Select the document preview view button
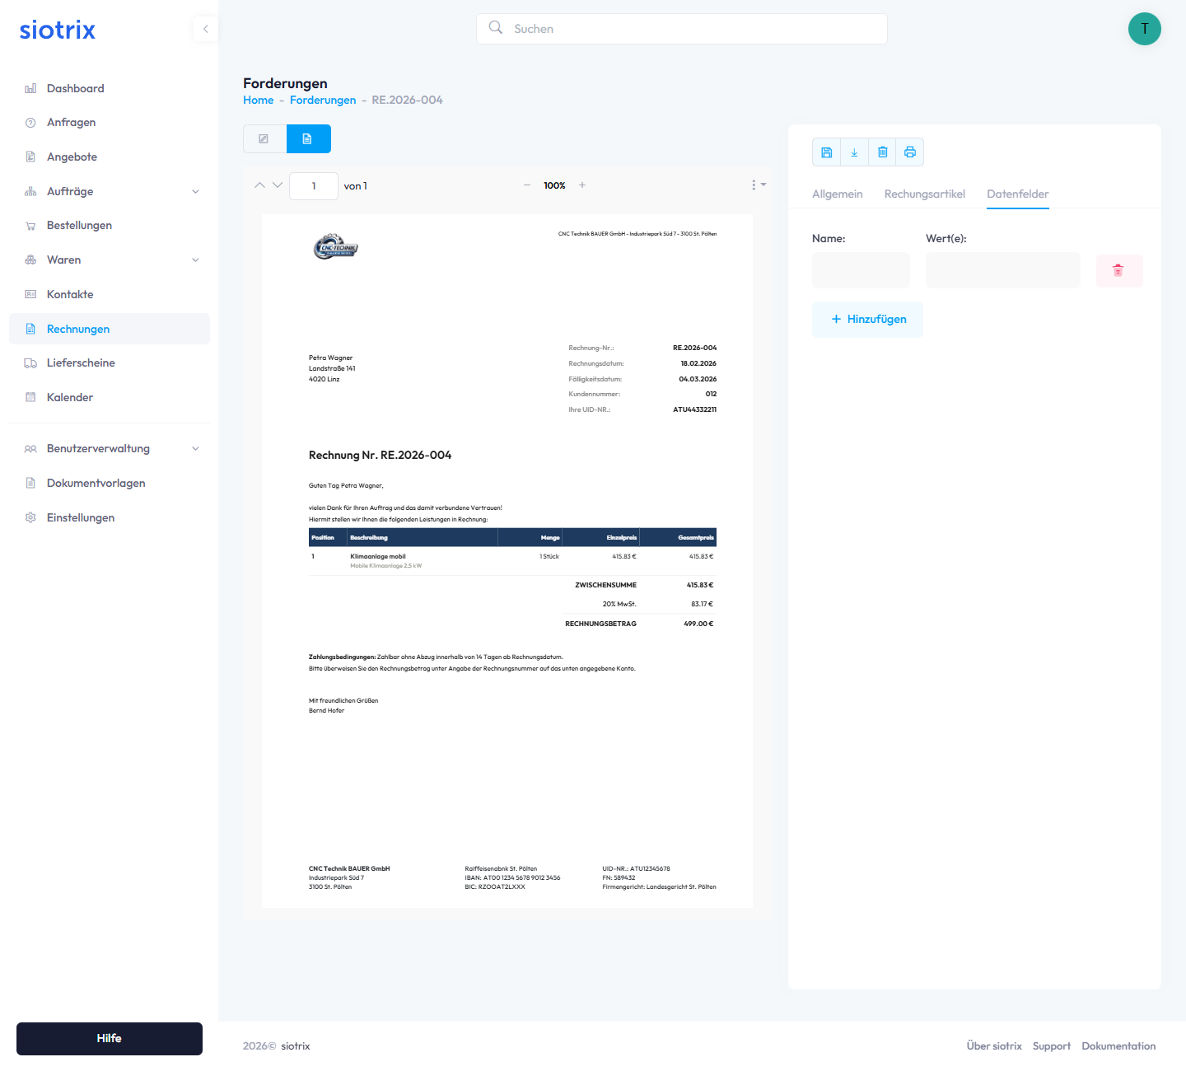This screenshot has width=1186, height=1071. [308, 139]
